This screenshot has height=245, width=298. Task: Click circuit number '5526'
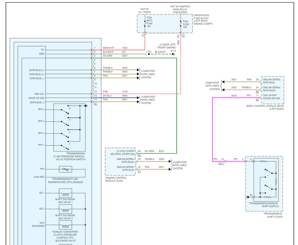234,96
